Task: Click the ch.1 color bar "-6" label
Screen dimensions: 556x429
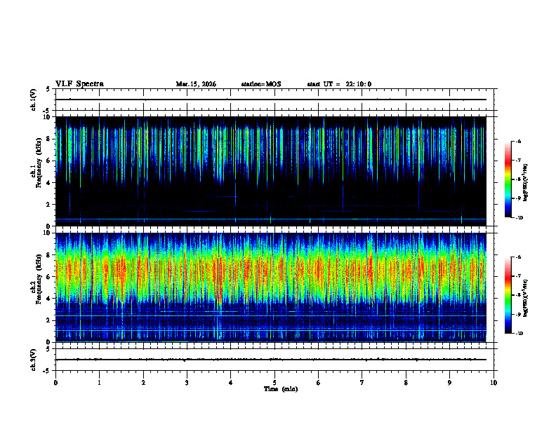Action: (x=518, y=141)
